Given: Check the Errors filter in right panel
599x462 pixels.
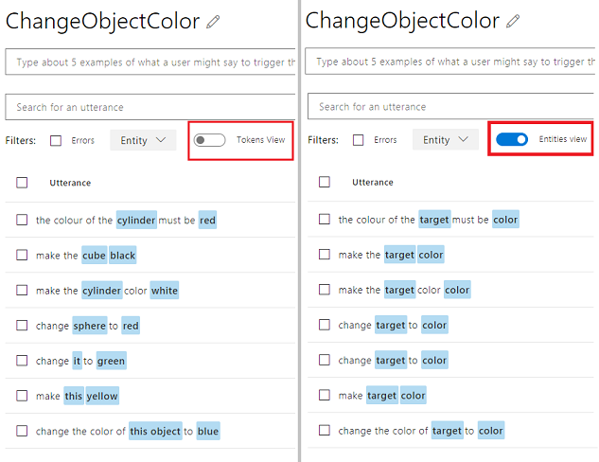Looking at the screenshot, I should (x=359, y=140).
